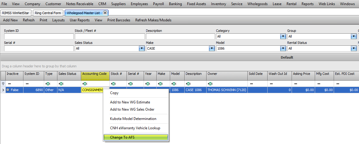Choose Add to New WG Sales Order
This screenshot has height=144, width=359.
[x=136, y=109]
